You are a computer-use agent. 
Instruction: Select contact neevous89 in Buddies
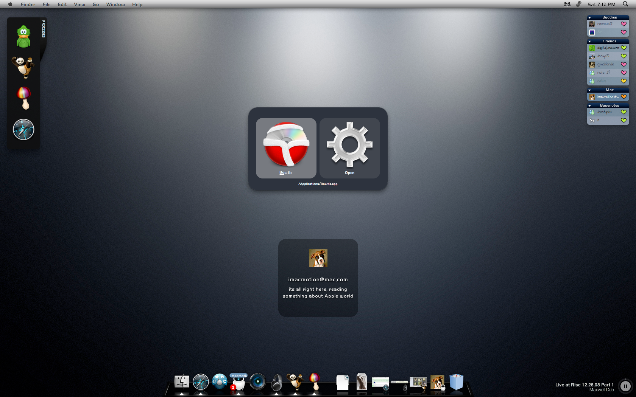pyautogui.click(x=608, y=24)
